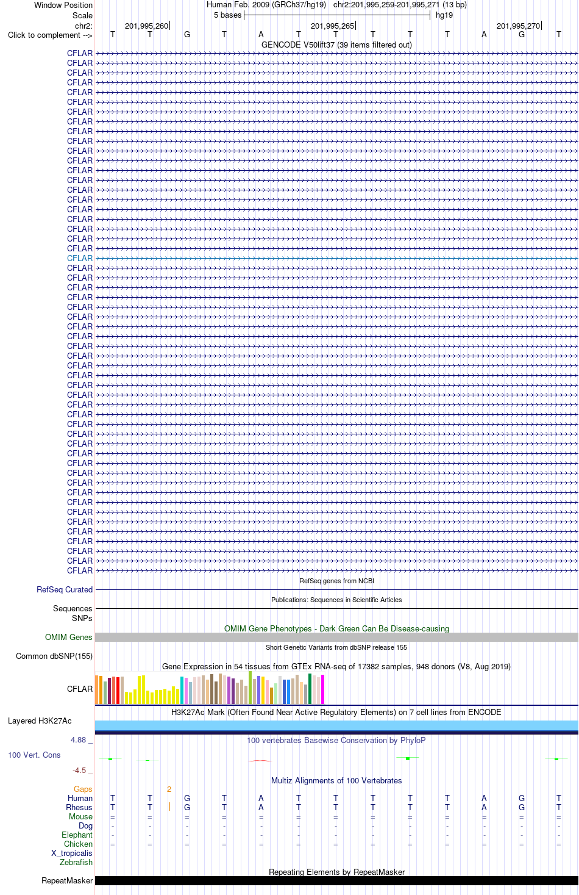579x895 pixels.
Task: Click the 'X_tropicalis' alignment row label
Action: coord(71,853)
